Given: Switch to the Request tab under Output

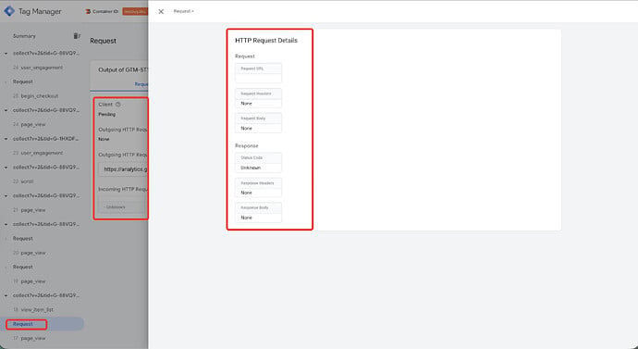Looking at the screenshot, I should point(141,84).
